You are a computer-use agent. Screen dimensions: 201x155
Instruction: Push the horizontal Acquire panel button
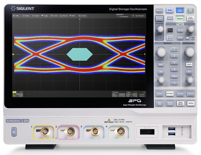(189, 64)
